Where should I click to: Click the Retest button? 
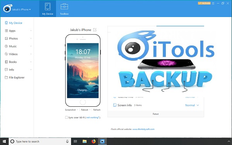pos(156,114)
